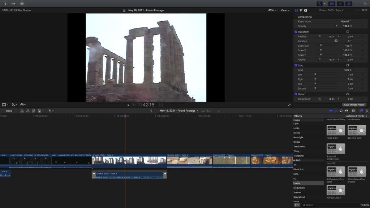Select the Noise Gate effect thumbnail
370x208 pixels.
tap(336, 130)
